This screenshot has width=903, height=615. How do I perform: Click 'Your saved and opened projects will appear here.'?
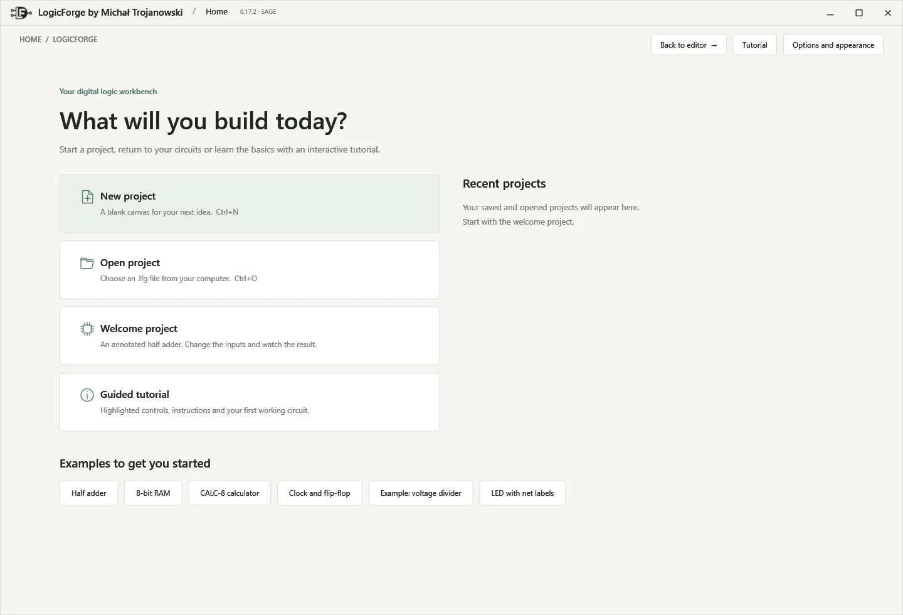tap(551, 208)
